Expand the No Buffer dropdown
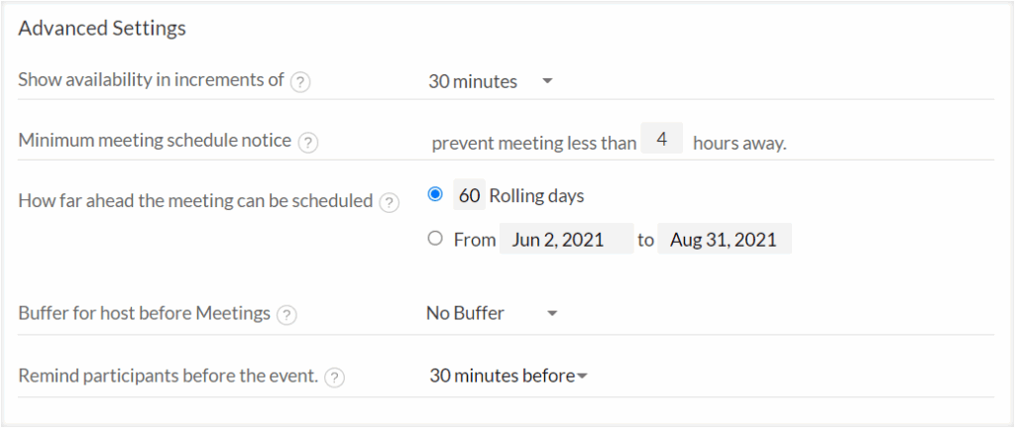 pyautogui.click(x=492, y=313)
